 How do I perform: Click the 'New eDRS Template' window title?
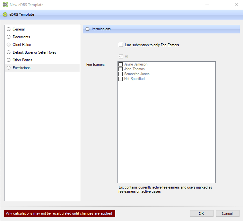coord(27,5)
